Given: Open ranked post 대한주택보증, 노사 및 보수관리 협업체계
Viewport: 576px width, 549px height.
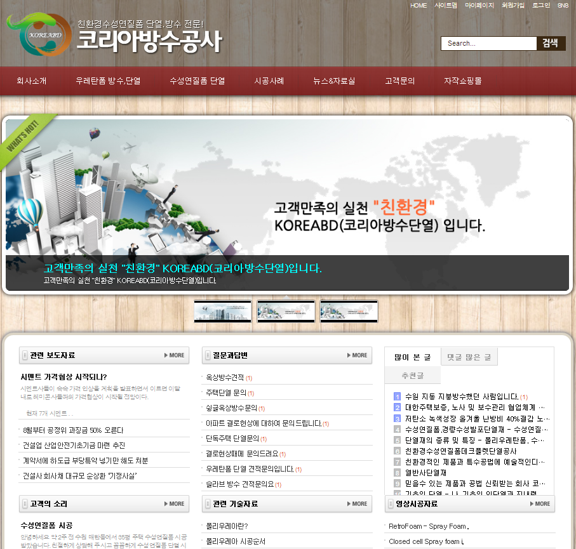Looking at the screenshot, I should (474, 407).
